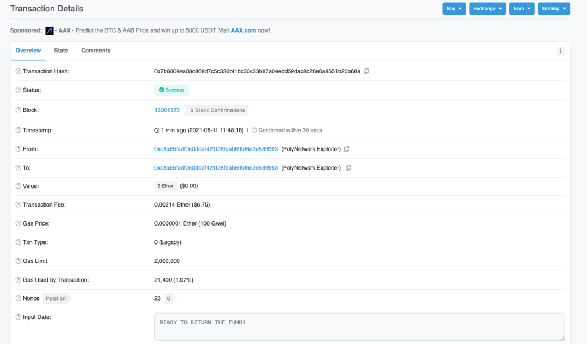Viewport: 587px width, 344px height.
Task: Click inside the Input Data text box
Action: click(359, 327)
